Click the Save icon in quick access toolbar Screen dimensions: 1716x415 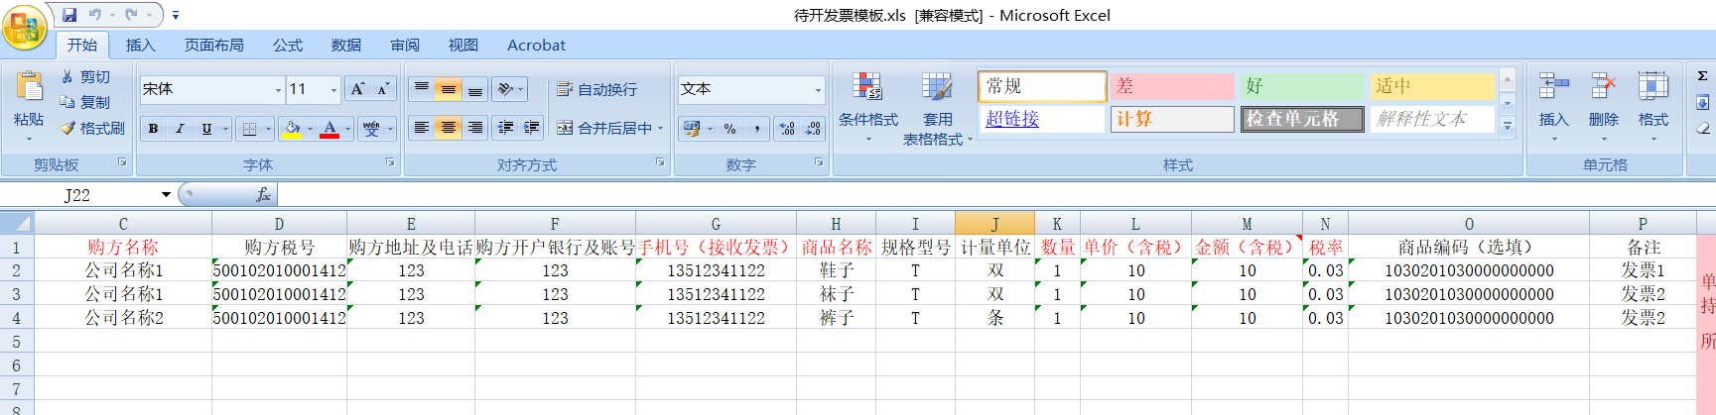point(69,15)
